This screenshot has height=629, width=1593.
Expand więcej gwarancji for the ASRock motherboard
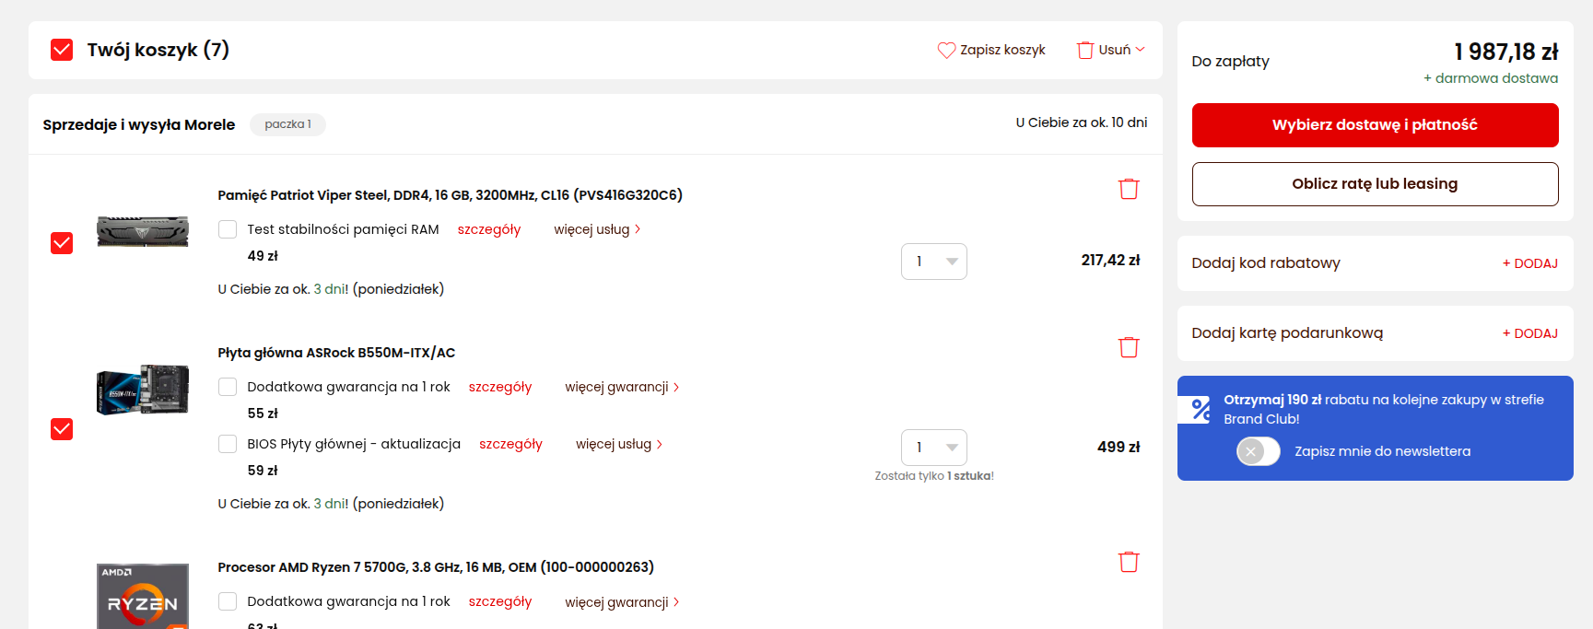(622, 387)
